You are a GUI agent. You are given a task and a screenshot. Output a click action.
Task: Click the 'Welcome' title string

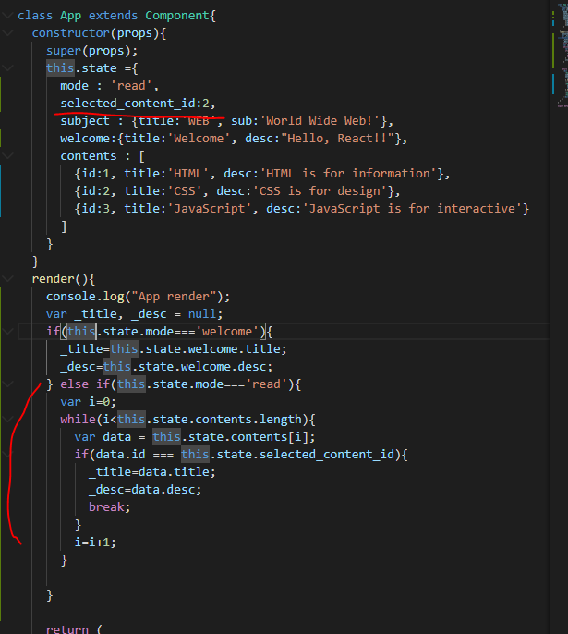(x=199, y=139)
